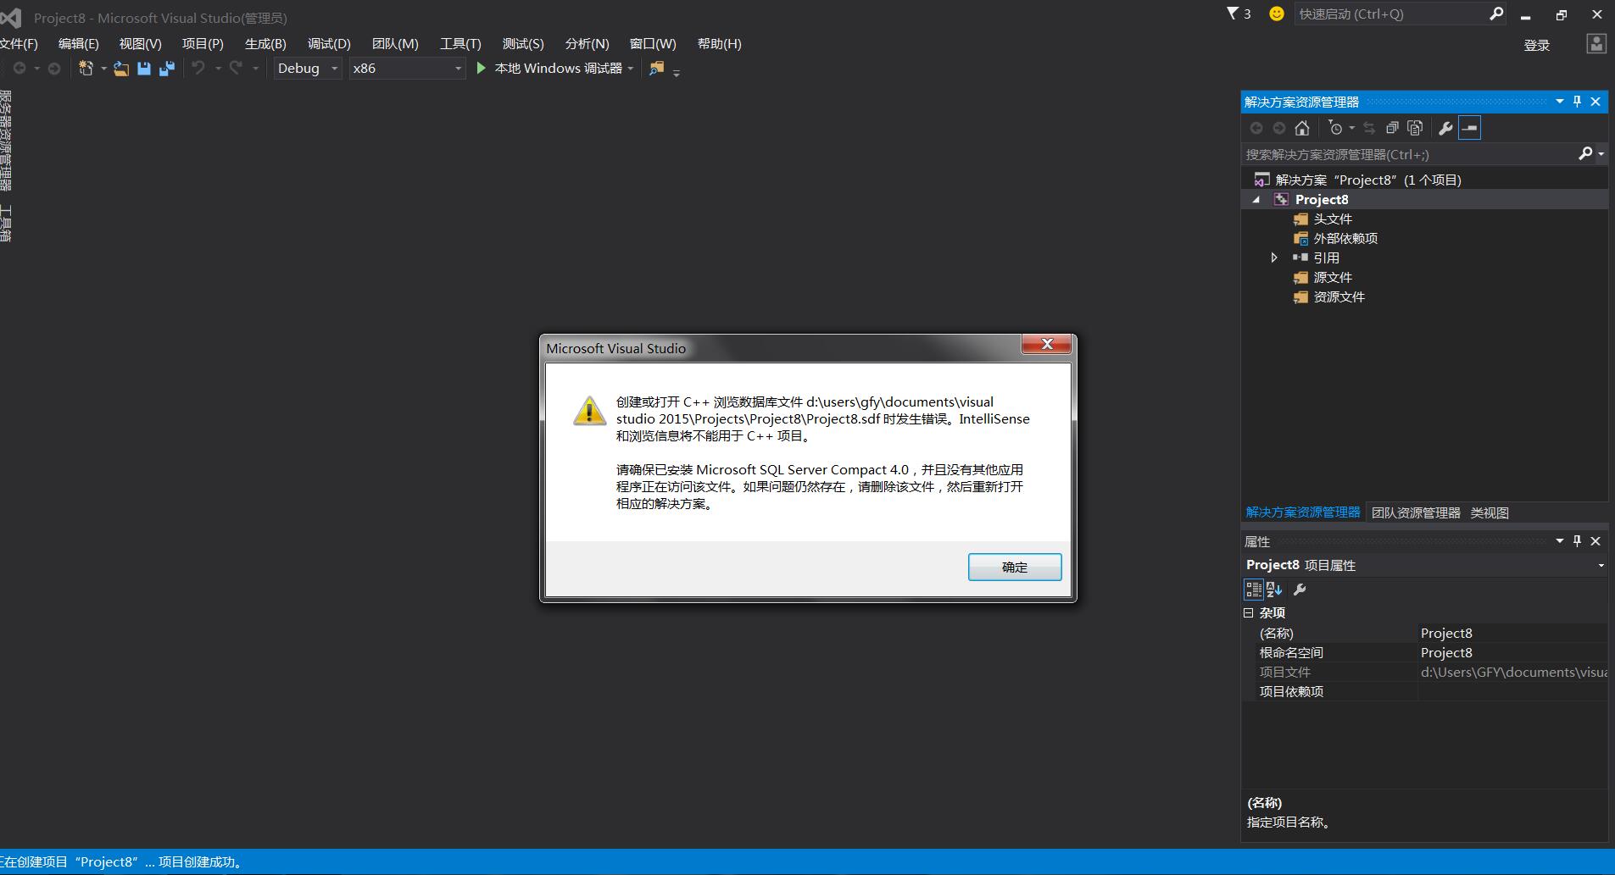Open the 调试(D) menu

(x=329, y=44)
